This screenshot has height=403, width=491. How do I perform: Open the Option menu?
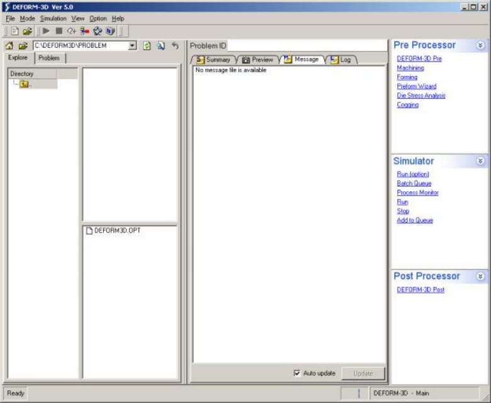[98, 18]
